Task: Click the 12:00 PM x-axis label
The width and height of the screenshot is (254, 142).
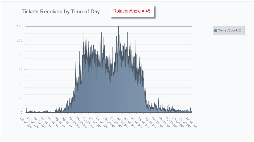Action: 109,123
